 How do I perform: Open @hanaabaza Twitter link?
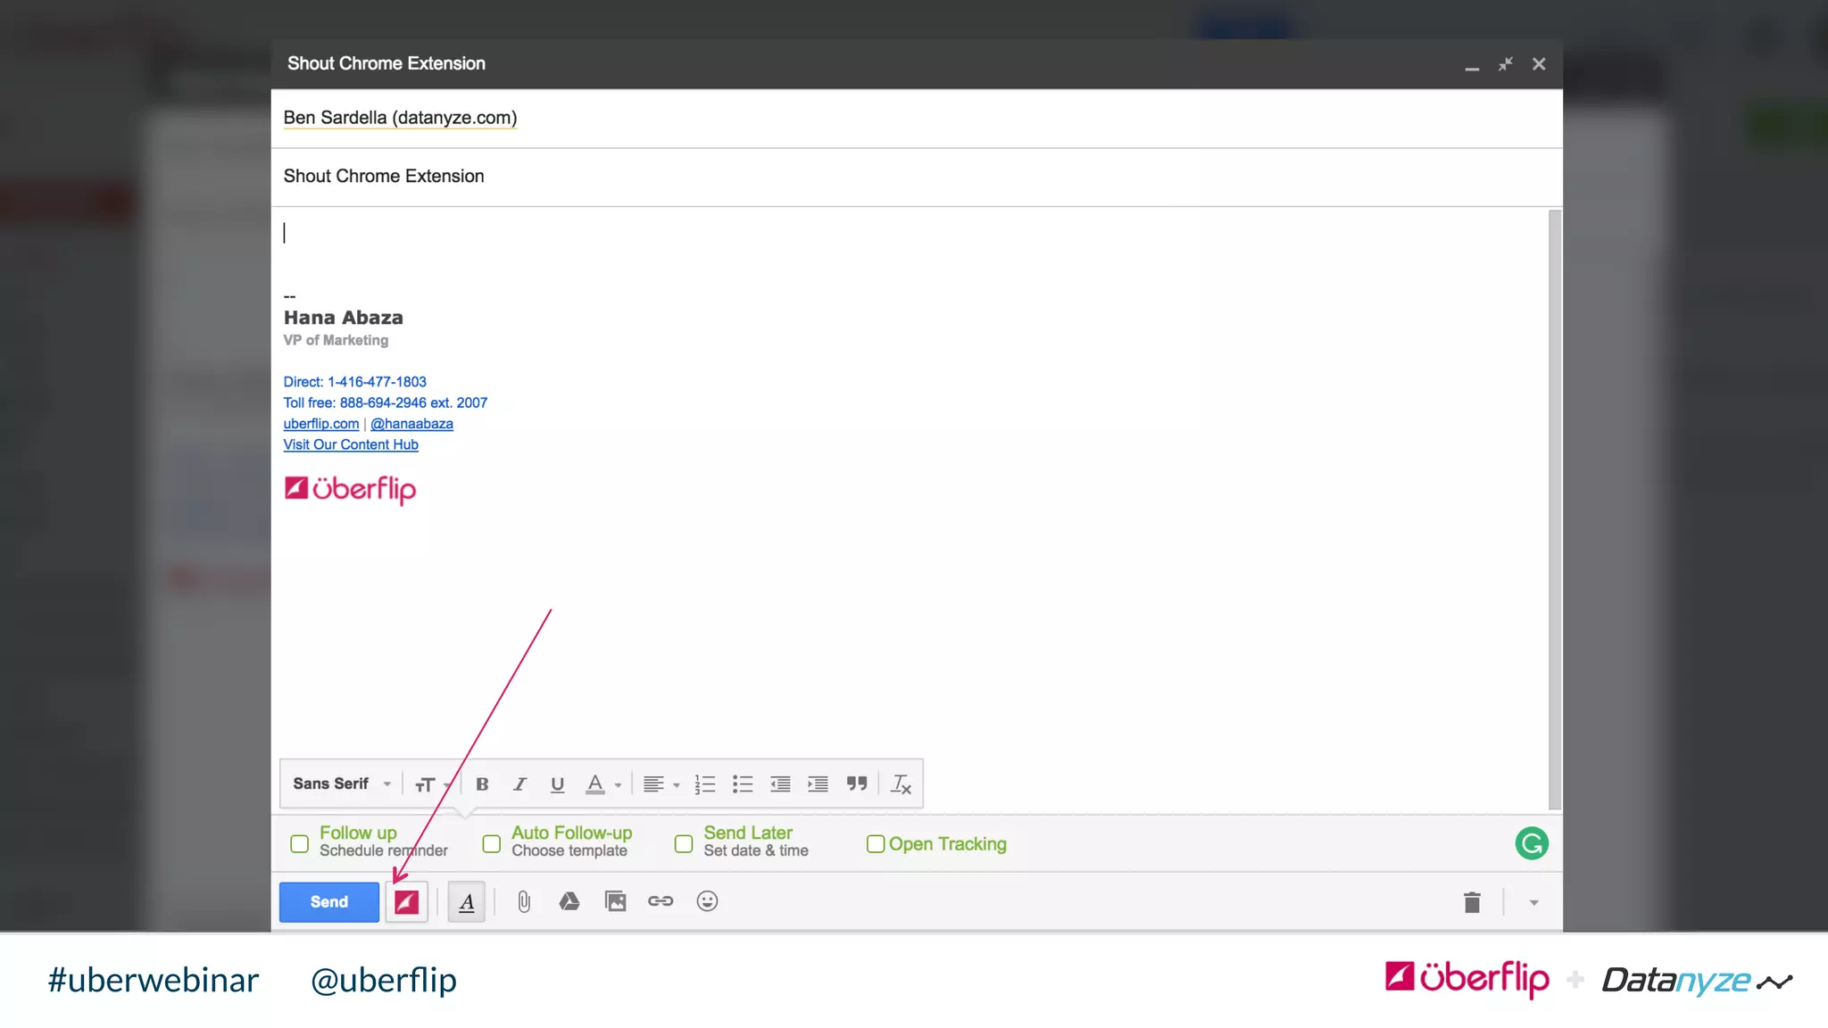(411, 424)
